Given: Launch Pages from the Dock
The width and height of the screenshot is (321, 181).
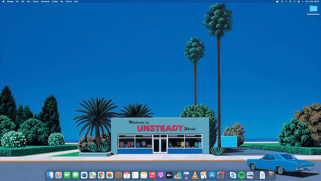Looking at the screenshot, I should click(x=203, y=175).
